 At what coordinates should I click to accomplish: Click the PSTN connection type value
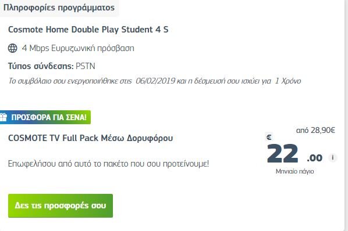(86, 66)
